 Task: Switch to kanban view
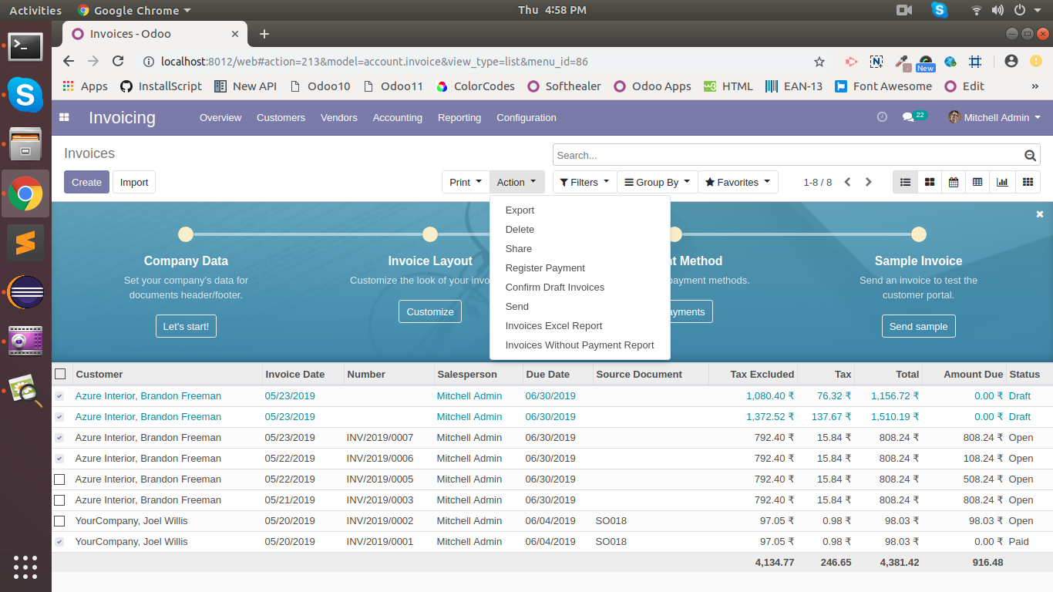pyautogui.click(x=930, y=182)
